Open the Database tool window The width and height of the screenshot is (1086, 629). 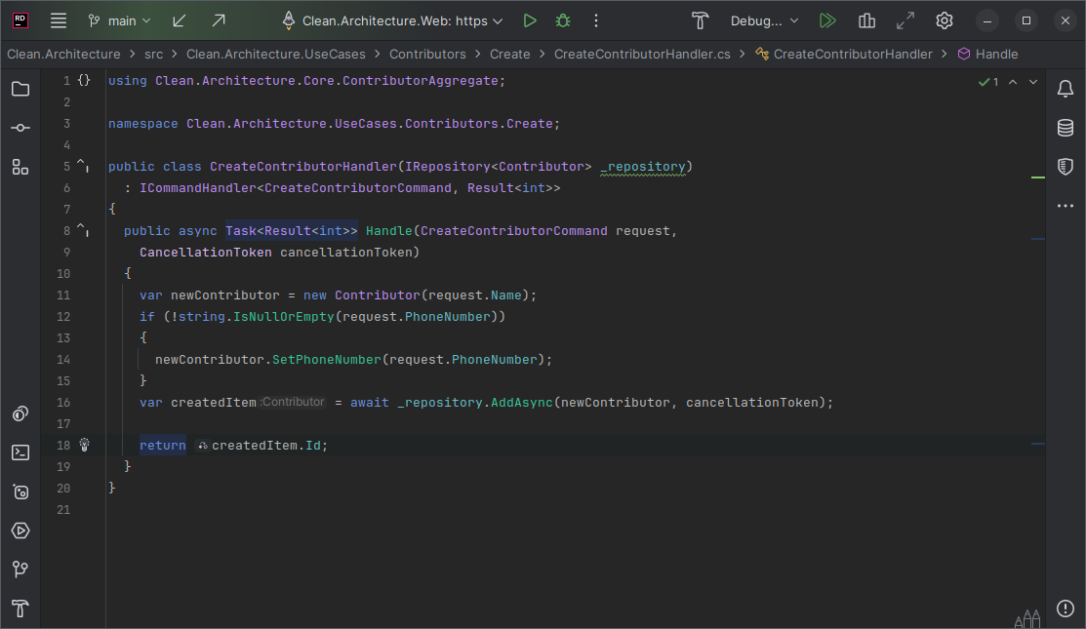point(1065,127)
